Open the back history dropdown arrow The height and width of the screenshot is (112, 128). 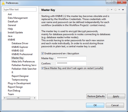pyautogui.click(x=111, y=10)
